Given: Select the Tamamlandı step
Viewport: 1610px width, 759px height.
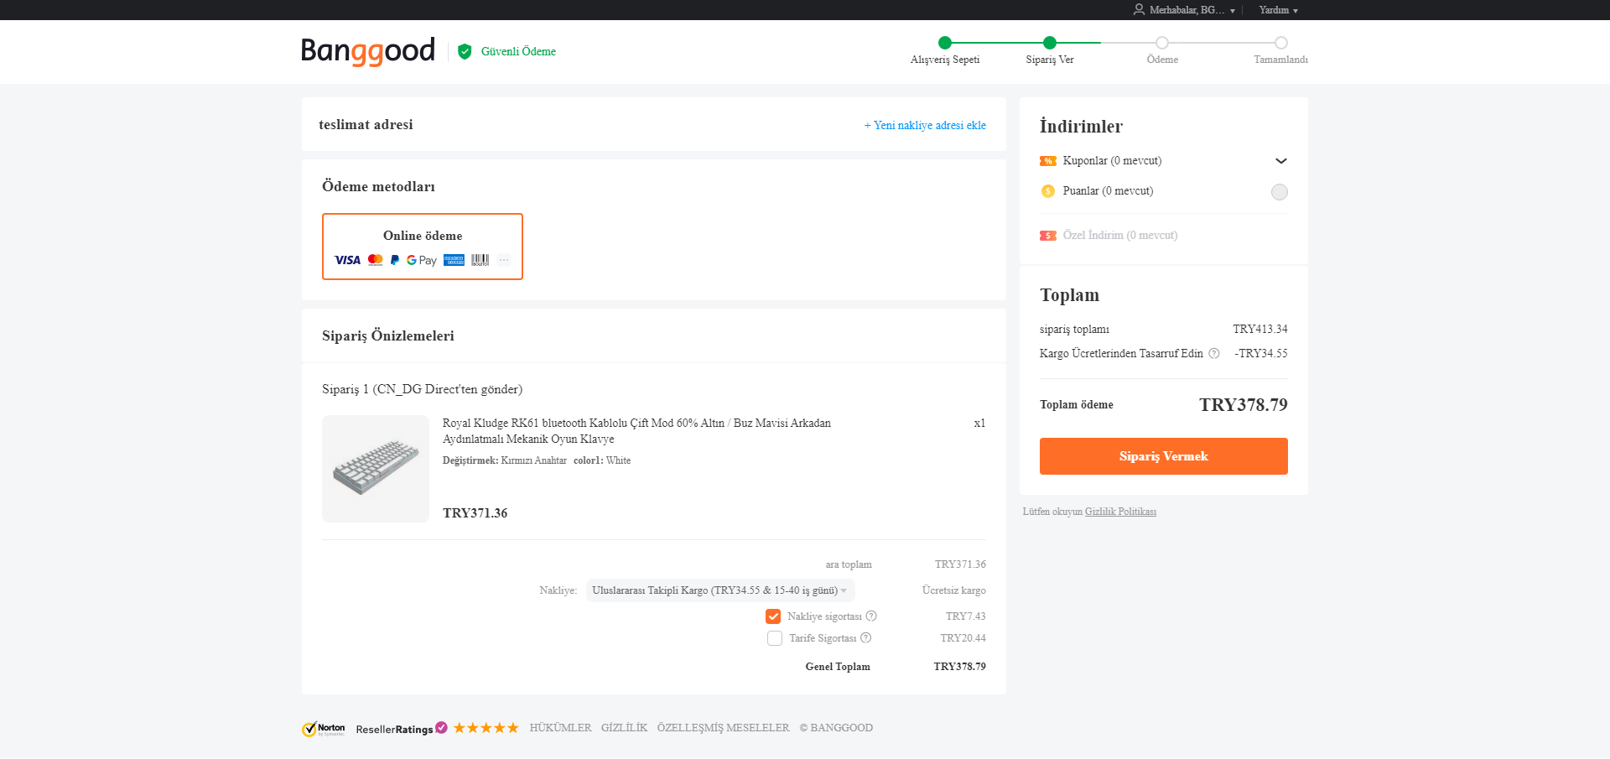Looking at the screenshot, I should [x=1280, y=50].
